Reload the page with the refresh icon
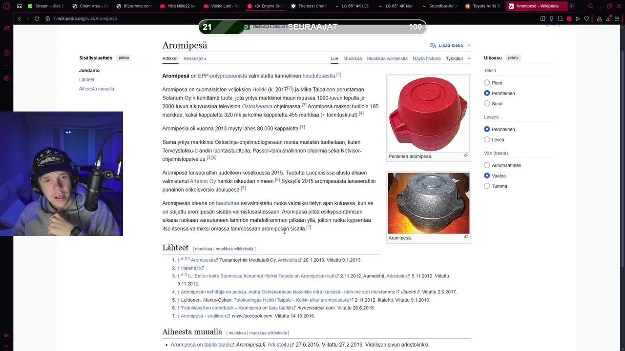 [37, 19]
